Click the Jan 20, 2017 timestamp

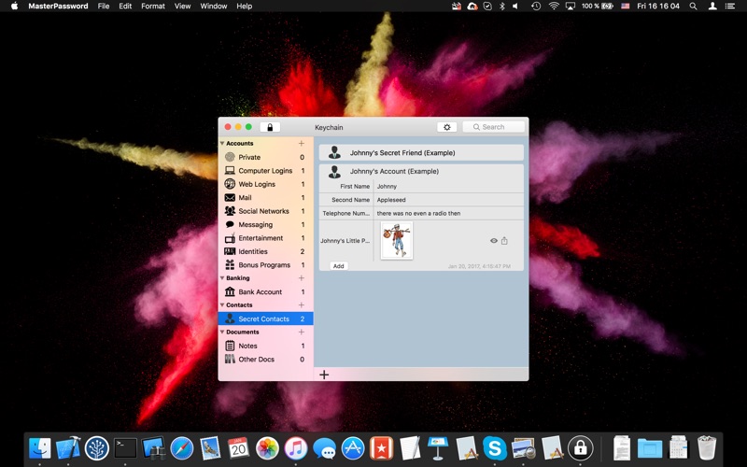[479, 266]
